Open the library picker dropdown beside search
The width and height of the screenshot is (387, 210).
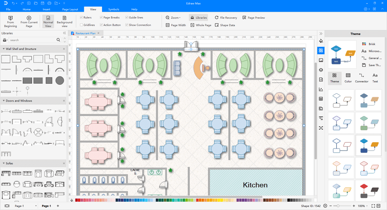(x=5, y=40)
